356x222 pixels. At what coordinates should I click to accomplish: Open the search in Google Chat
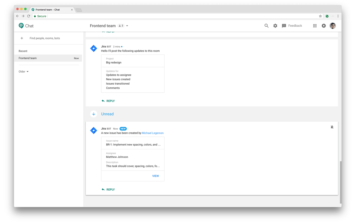click(266, 26)
